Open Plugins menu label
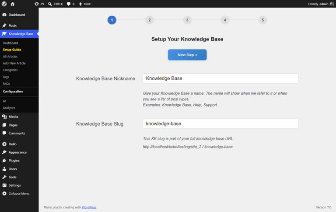This screenshot has width=336, height=212. [x=14, y=161]
